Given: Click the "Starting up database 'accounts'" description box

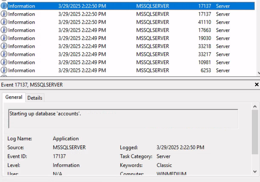Looking at the screenshot, I should [x=123, y=118].
